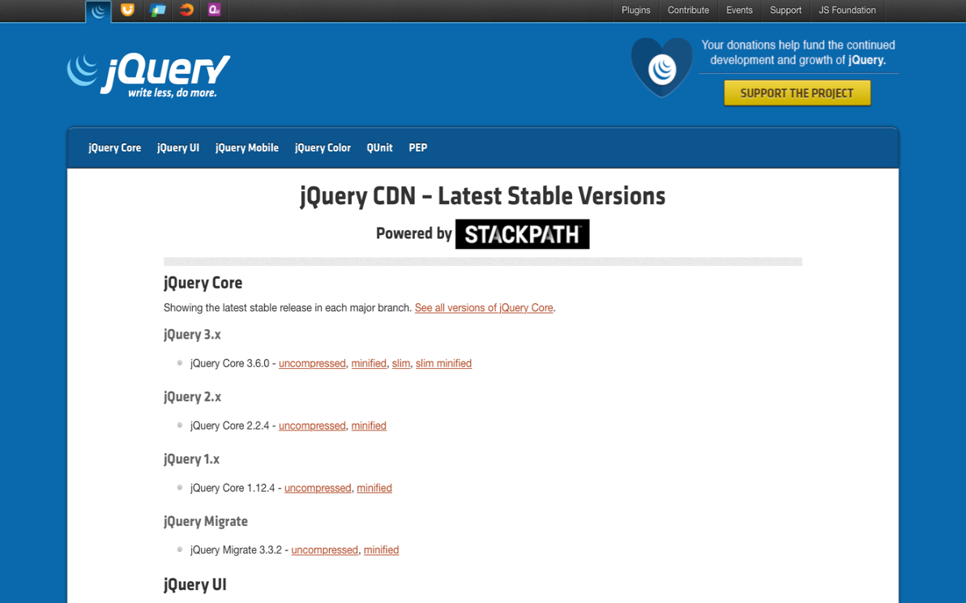Click the heart-shaped donation icon
The width and height of the screenshot is (966, 603).
tap(661, 68)
